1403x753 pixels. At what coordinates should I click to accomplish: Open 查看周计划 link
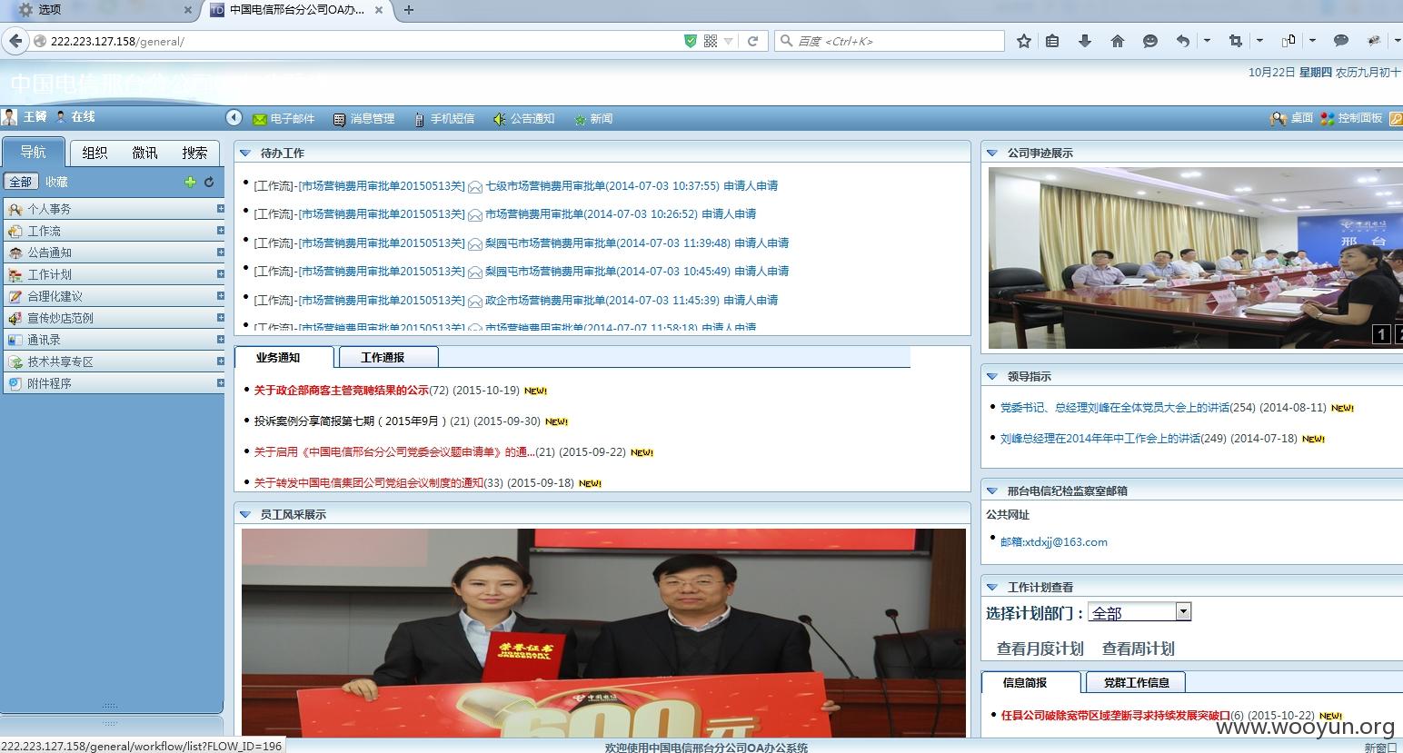[x=1138, y=649]
